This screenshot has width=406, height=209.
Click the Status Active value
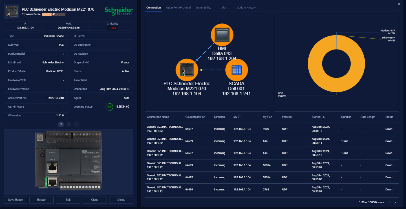[126, 71]
